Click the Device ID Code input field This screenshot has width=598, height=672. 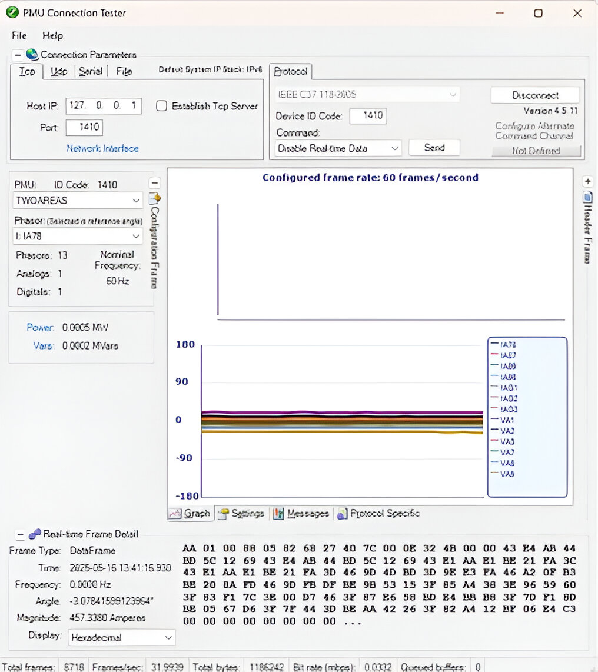(367, 116)
